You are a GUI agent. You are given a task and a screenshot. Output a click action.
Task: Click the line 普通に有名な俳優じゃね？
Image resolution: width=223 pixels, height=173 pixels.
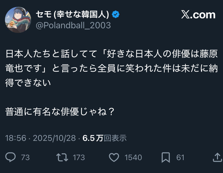tap(60, 112)
